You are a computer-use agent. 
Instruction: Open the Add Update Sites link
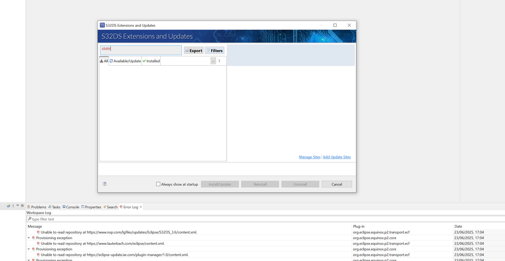337,157
